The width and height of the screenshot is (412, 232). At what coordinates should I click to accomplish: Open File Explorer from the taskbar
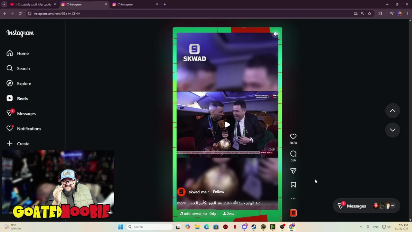coord(197,227)
